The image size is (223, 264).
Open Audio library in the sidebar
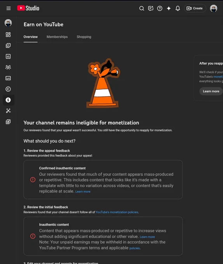(8, 122)
